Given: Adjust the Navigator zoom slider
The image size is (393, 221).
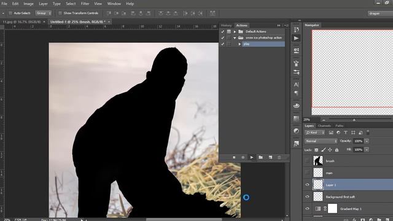Looking at the screenshot, I should pyautogui.click(x=354, y=120).
